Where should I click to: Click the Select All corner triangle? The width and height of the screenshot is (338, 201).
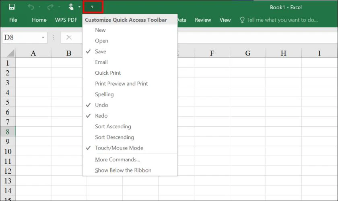[10, 53]
